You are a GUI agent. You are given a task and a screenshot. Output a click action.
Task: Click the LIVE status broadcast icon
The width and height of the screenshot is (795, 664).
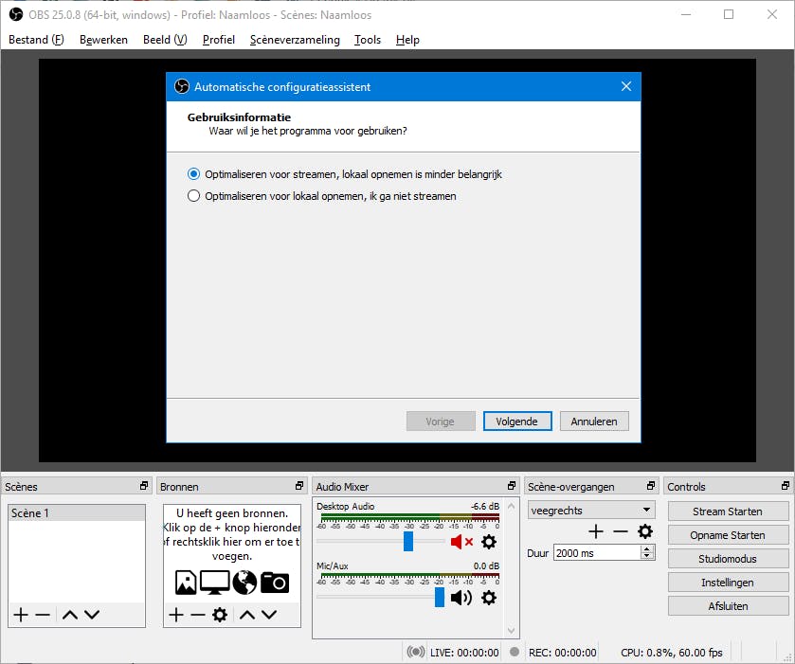click(x=416, y=652)
